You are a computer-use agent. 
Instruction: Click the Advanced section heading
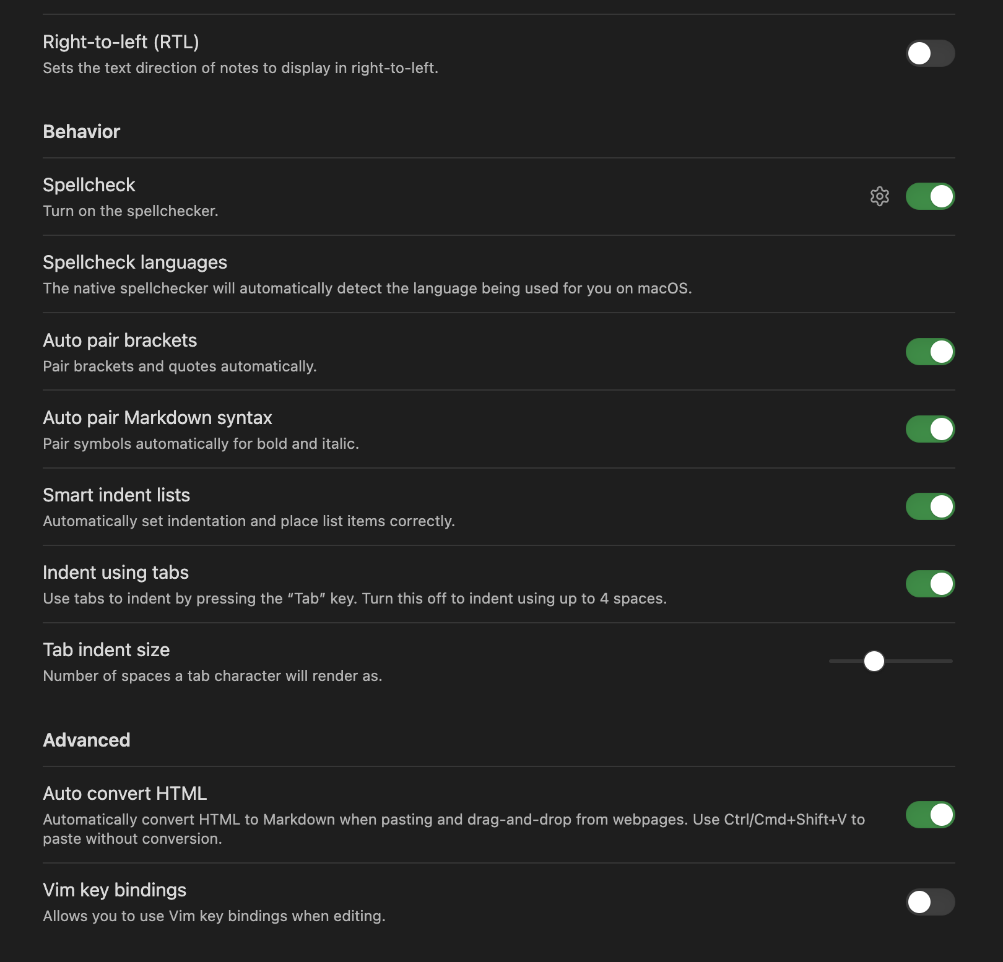[x=86, y=740]
